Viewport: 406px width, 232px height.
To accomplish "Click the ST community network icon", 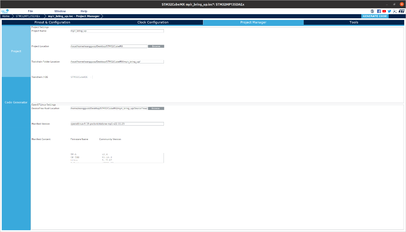I will 395,11.
